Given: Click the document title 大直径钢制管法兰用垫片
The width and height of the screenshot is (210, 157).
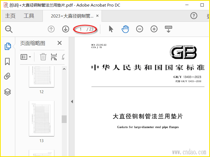Looking at the screenshot, I should point(148,116).
